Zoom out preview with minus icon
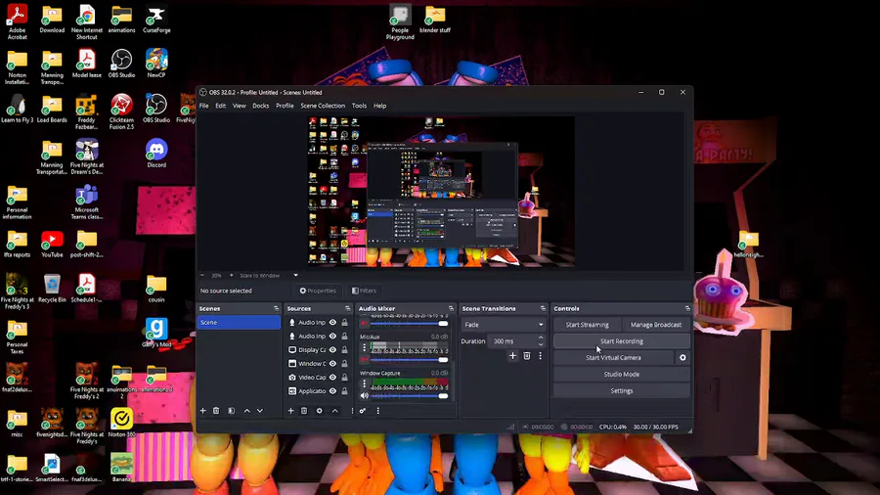Screen dimensions: 880x495 pyautogui.click(x=202, y=276)
